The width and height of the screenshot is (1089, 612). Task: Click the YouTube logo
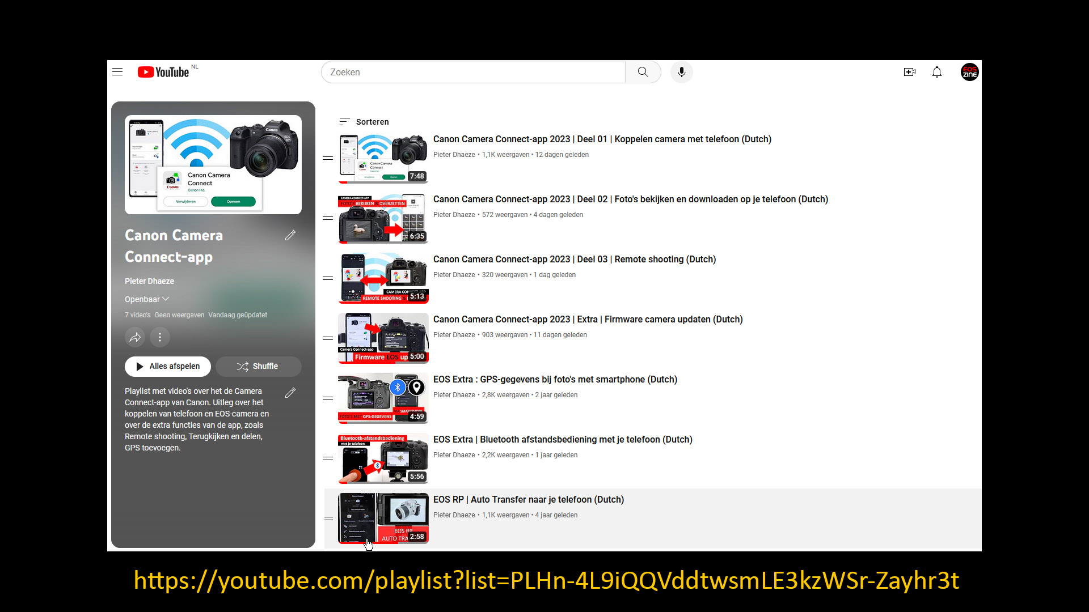[x=163, y=72]
